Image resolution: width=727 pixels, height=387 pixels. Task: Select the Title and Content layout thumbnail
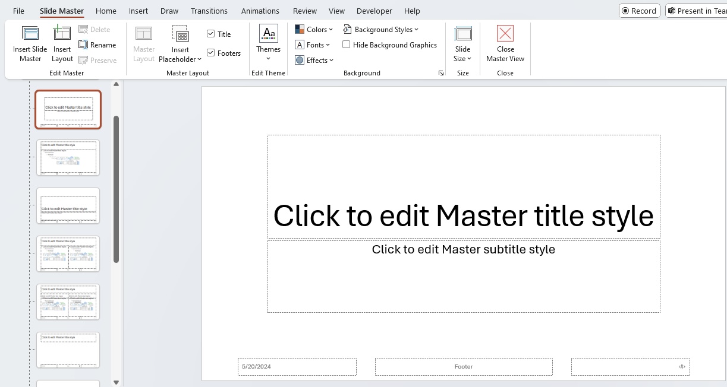coord(68,157)
